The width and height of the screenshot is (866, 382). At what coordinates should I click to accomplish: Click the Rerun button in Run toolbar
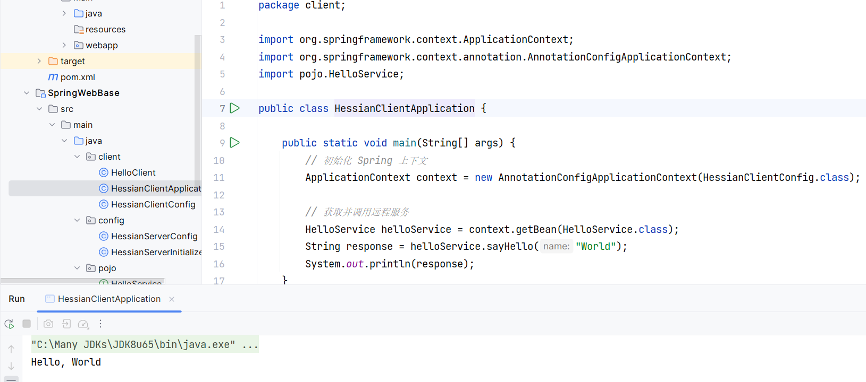coord(9,324)
